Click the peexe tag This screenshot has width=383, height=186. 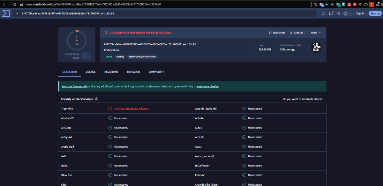tap(109, 56)
